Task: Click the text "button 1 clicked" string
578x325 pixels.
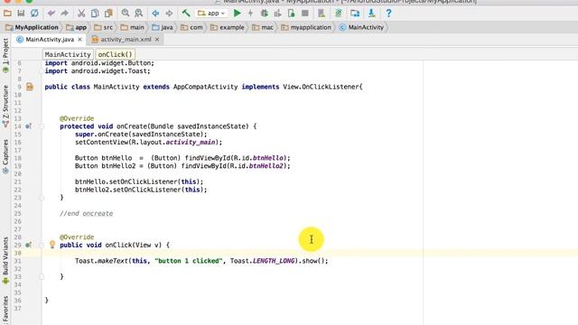Action: (189, 261)
